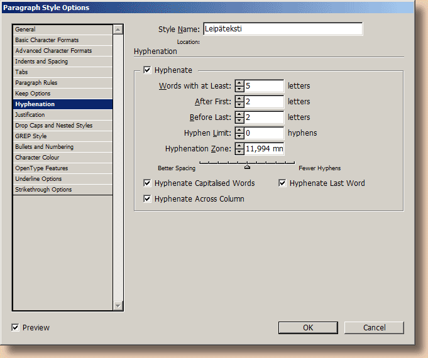Confirm changes with the OK button
428x358 pixels.
coord(308,328)
